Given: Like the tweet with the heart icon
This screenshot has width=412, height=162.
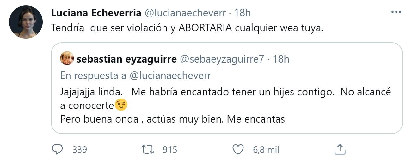Looking at the screenshot, I should pos(238,149).
